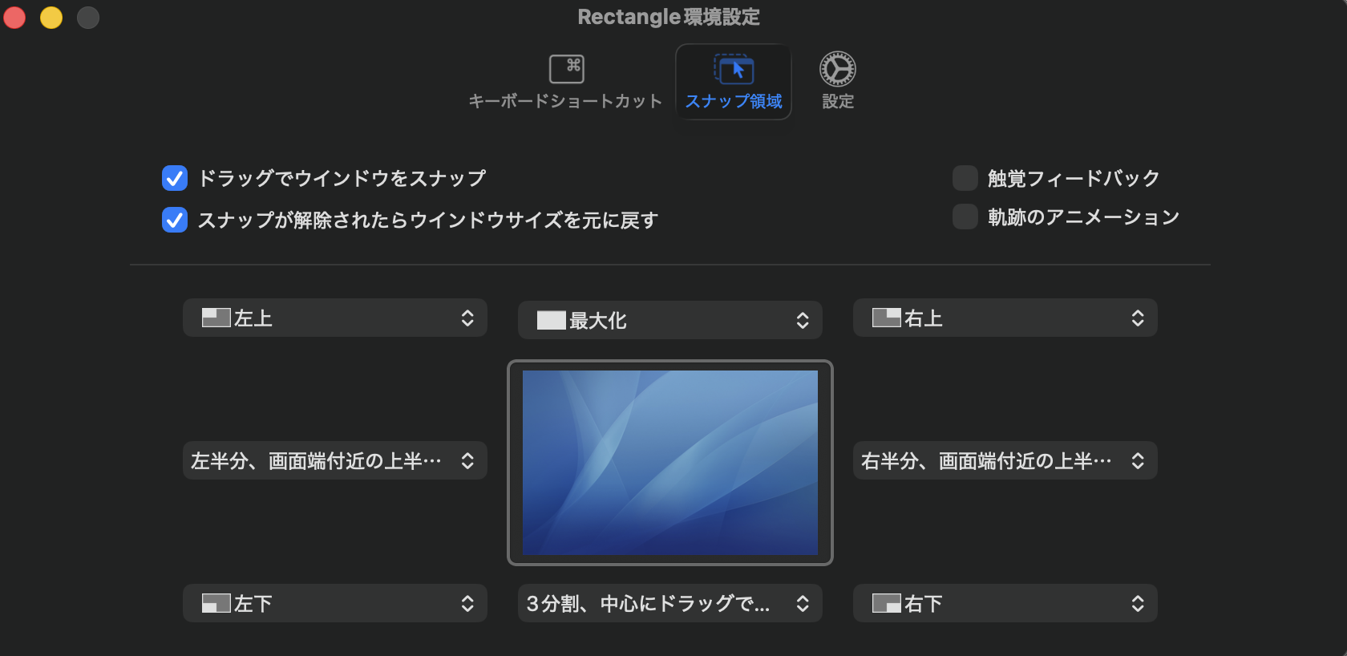This screenshot has width=1347, height=656.
Task: Click the snap area cursor icon
Action: 734,69
